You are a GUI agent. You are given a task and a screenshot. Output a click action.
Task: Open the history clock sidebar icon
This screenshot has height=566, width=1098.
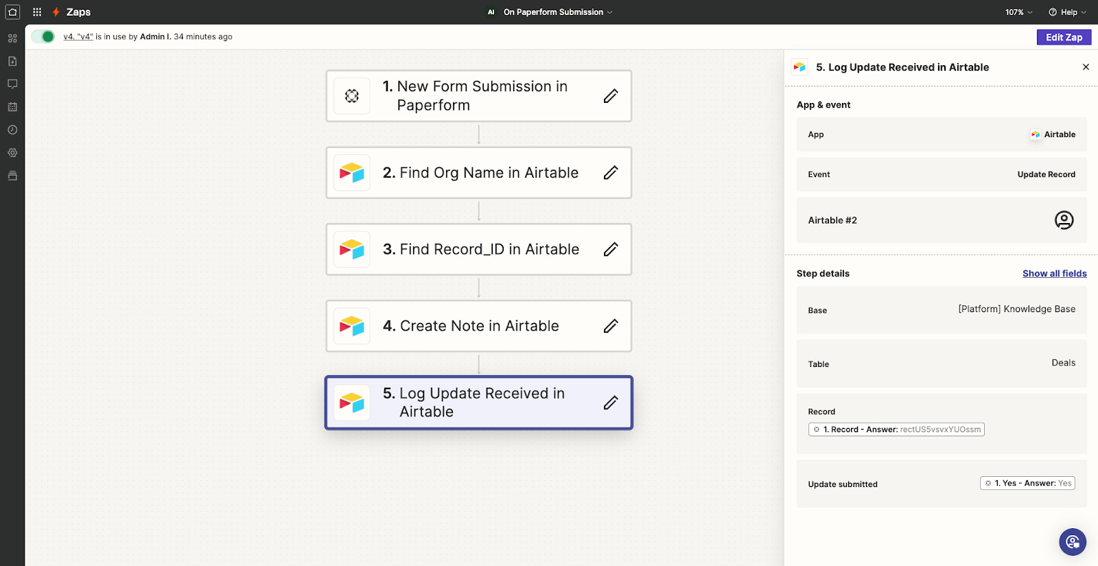click(x=12, y=130)
